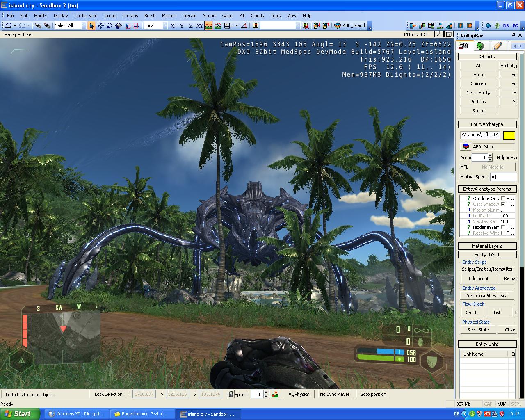The width and height of the screenshot is (525, 420).
Task: Open the Terrain menu
Action: [x=189, y=16]
